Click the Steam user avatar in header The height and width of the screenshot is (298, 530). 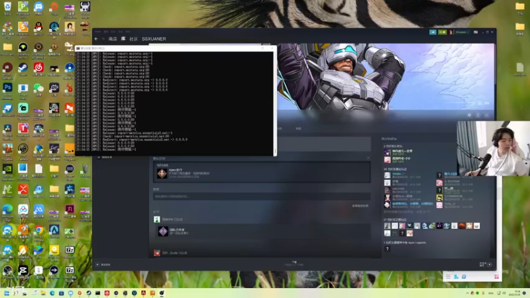coord(451,32)
